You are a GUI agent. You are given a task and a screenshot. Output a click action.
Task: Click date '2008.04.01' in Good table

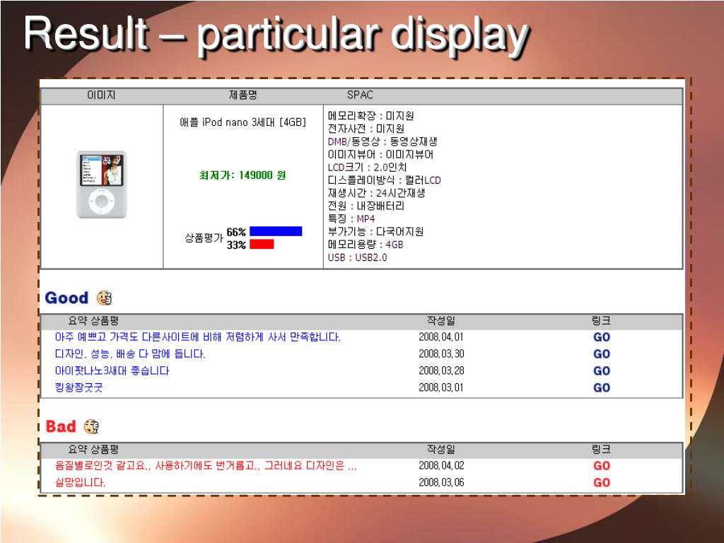coord(441,337)
